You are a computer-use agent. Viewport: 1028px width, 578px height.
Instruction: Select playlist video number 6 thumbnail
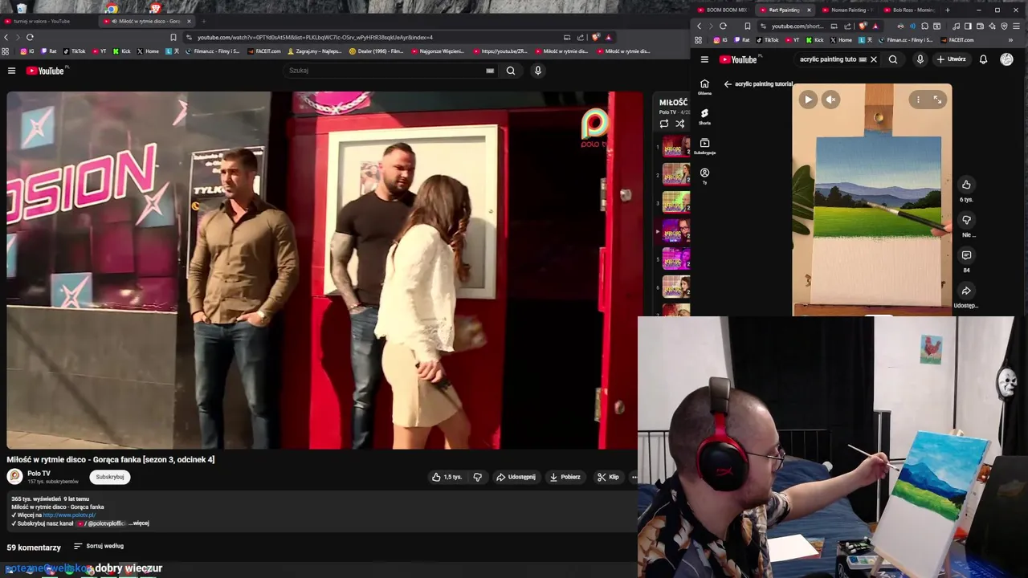point(675,287)
